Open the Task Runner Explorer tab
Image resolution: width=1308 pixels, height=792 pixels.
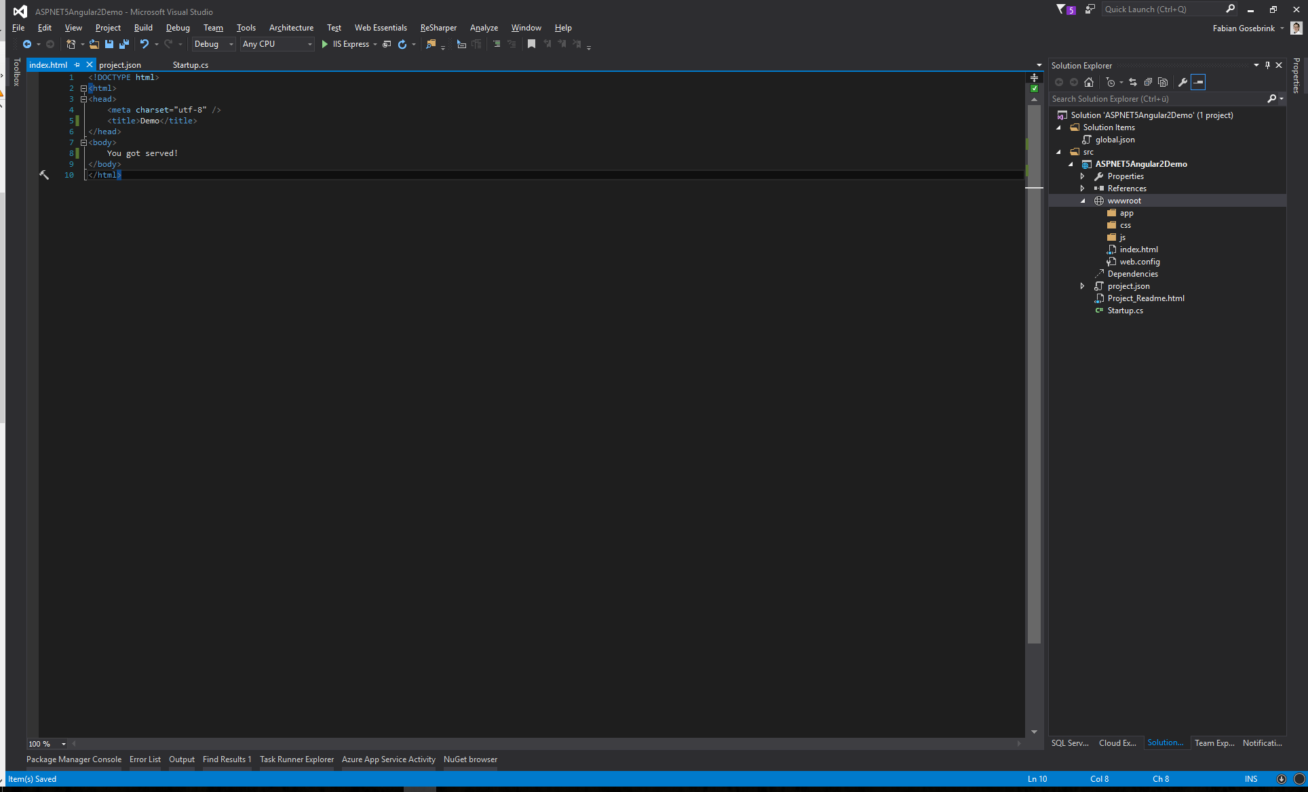click(x=296, y=759)
